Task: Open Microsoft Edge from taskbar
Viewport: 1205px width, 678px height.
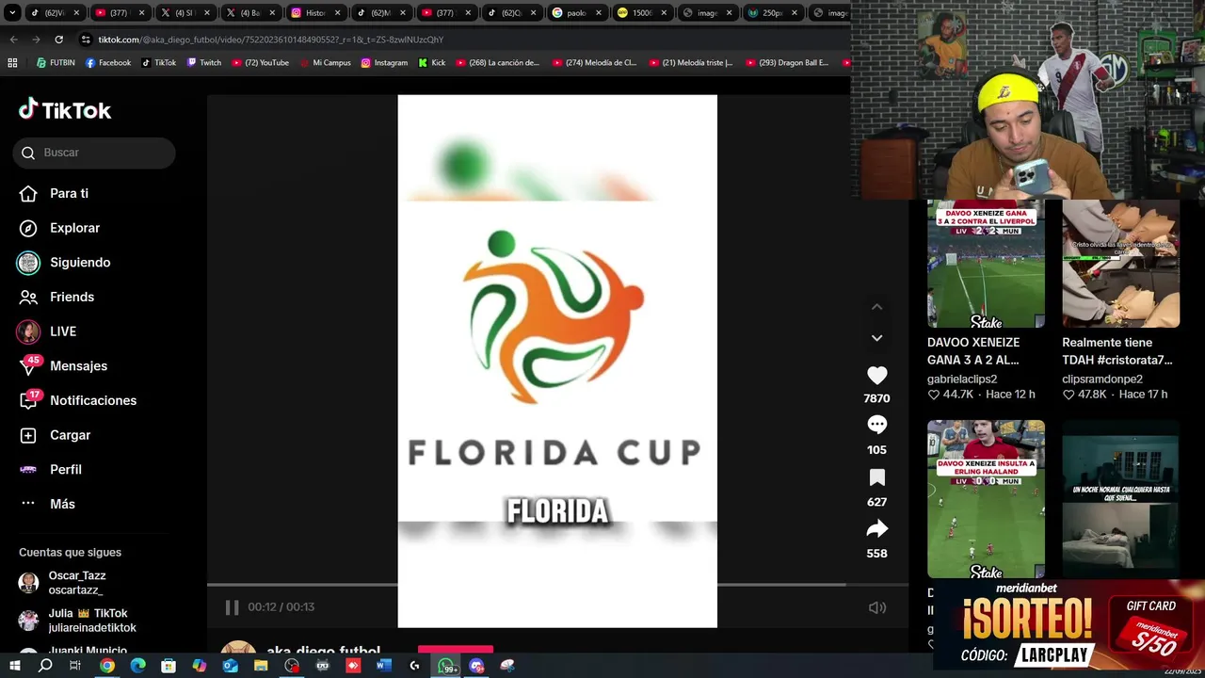Action: pos(138,666)
